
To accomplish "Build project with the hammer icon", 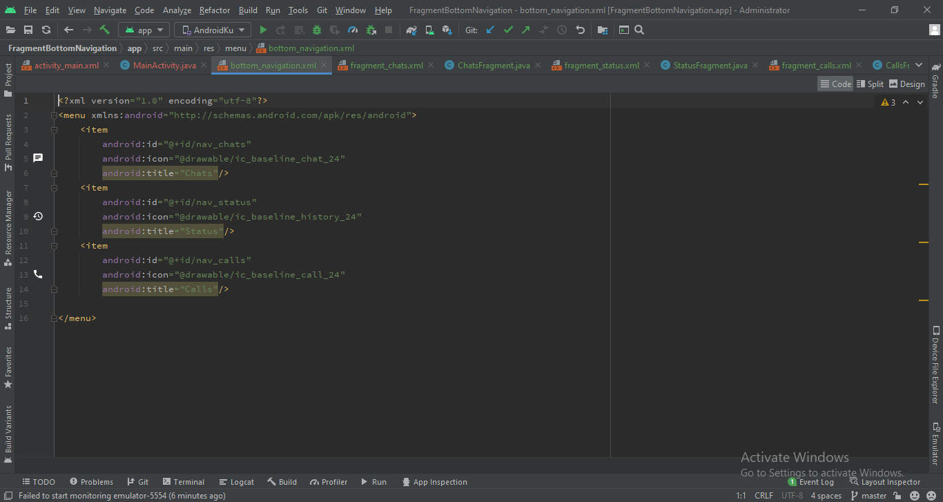I will point(105,30).
